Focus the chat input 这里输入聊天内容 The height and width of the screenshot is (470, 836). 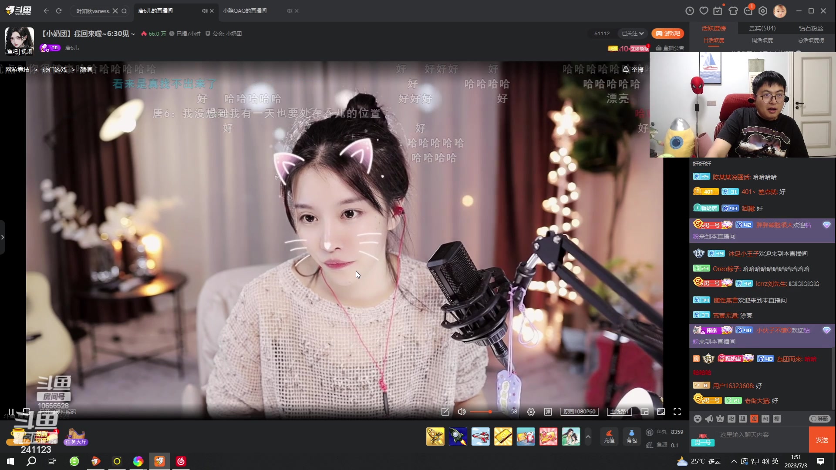pos(762,435)
